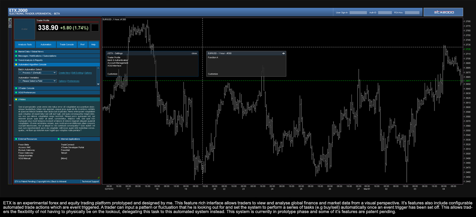Click the black color box beside price
Screen dimensions: 476x217
point(95,28)
